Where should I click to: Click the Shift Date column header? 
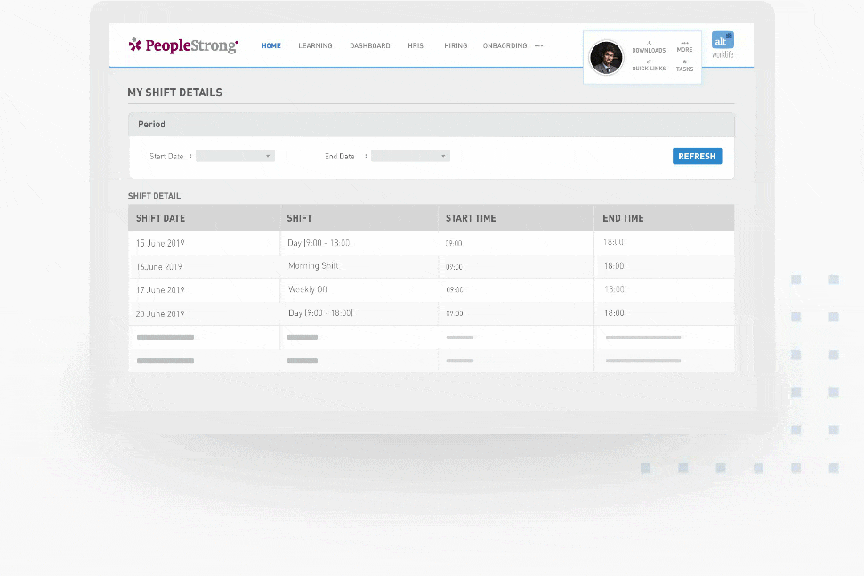pyautogui.click(x=161, y=218)
